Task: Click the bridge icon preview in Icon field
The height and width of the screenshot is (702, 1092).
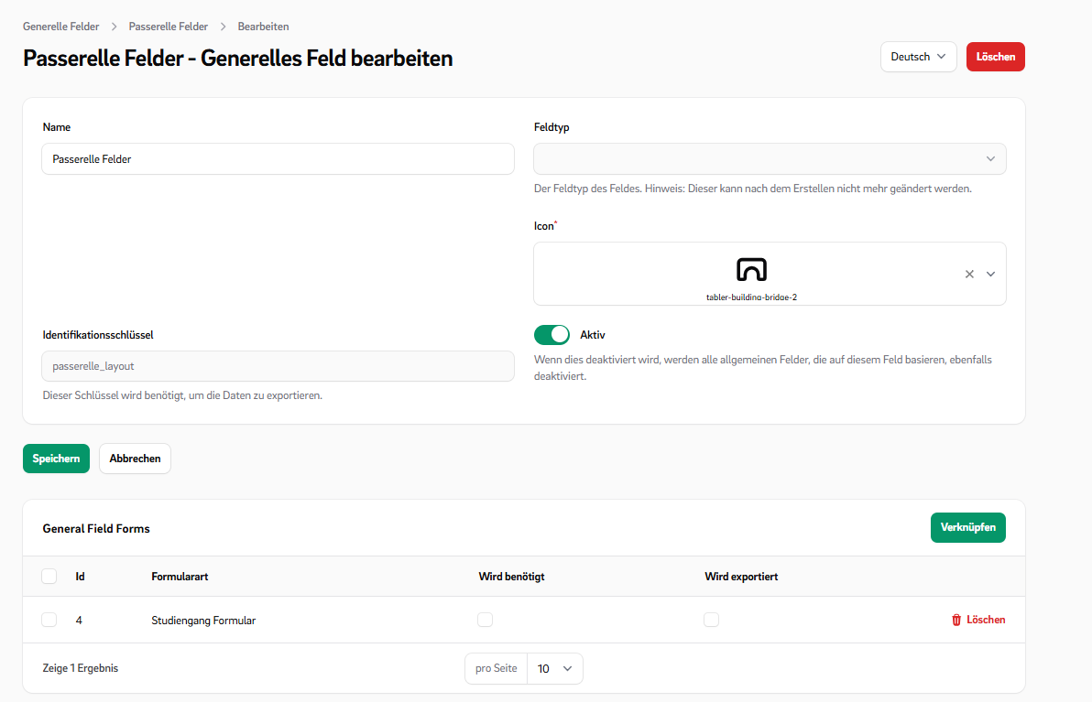Action: (750, 269)
